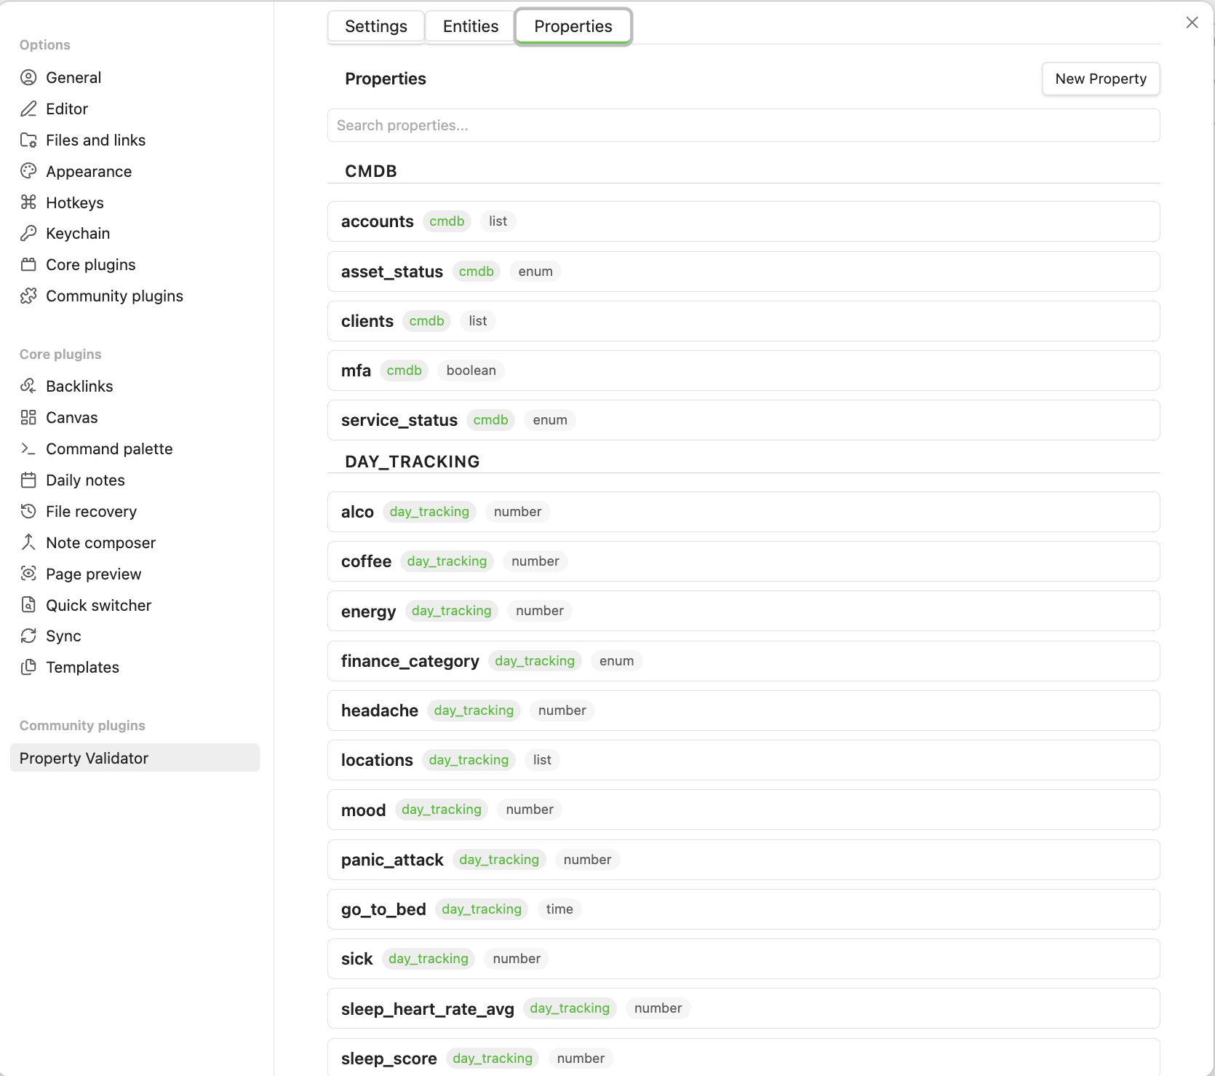Open Quick switcher settings
Screen dimensions: 1215x1076
pyautogui.click(x=98, y=605)
